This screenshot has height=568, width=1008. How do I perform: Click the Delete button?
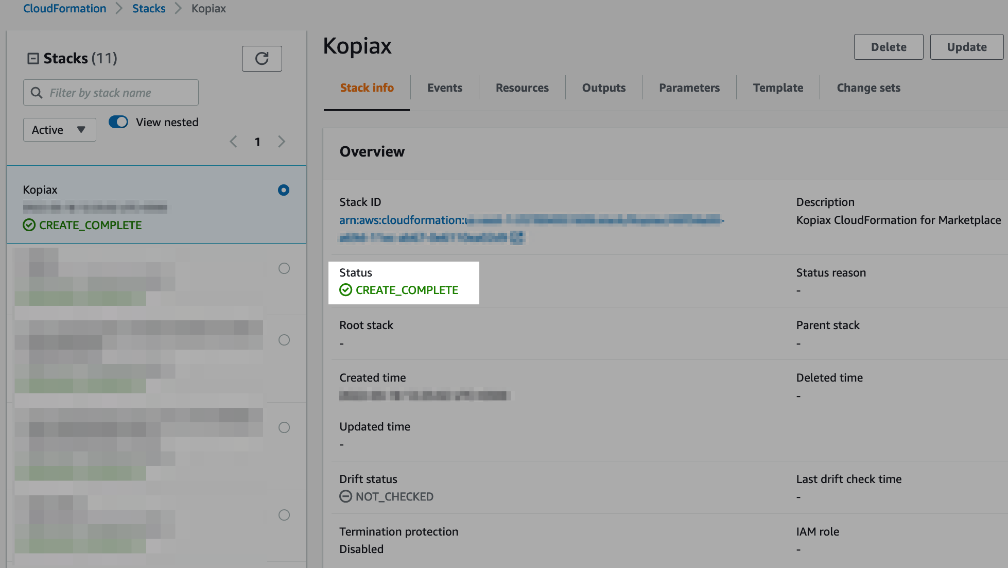889,47
